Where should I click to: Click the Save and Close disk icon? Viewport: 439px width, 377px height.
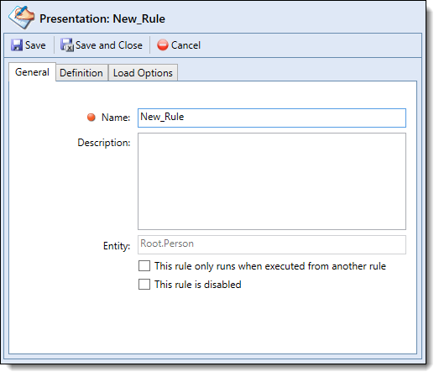point(67,45)
